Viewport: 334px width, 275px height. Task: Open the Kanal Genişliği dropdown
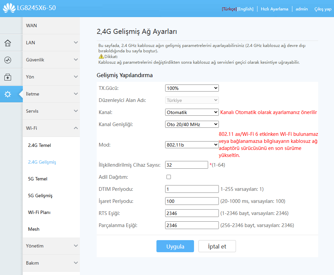point(192,124)
